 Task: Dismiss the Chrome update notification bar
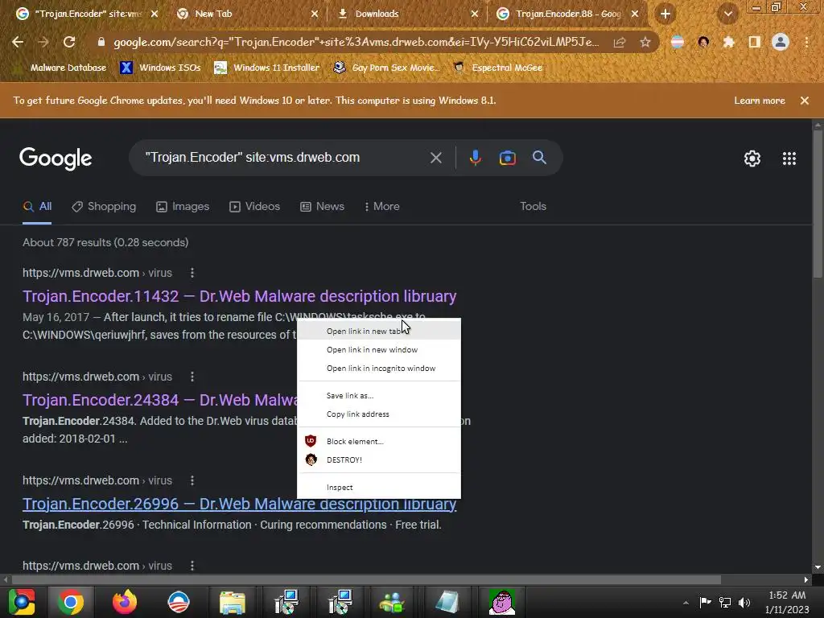coord(804,101)
